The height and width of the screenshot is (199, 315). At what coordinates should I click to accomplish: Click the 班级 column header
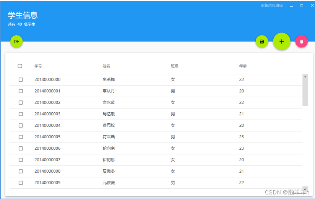coord(174,66)
